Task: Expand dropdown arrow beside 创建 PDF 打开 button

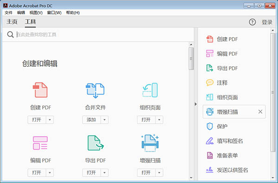Action: tap(50, 120)
